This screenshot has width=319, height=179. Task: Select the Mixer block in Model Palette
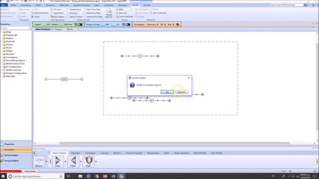pyautogui.click(x=58, y=161)
